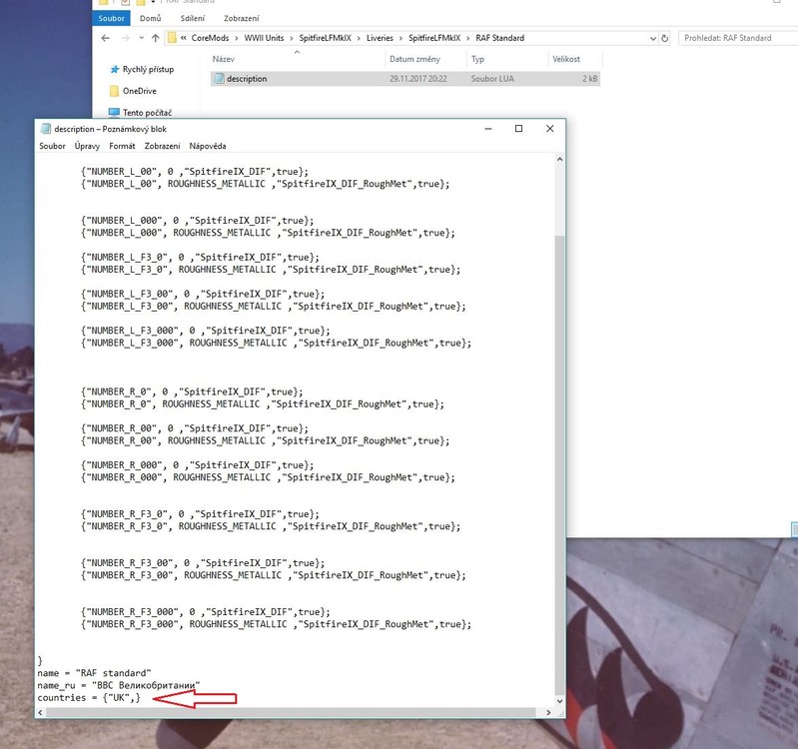798x749 pixels.
Task: Refresh the RAF Standard folder
Action: (x=664, y=38)
